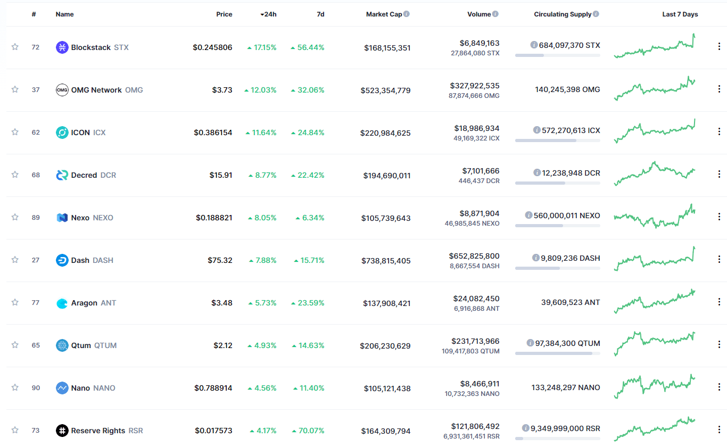
Task: Star OMG Network to add to watchlist
Action: pos(15,89)
